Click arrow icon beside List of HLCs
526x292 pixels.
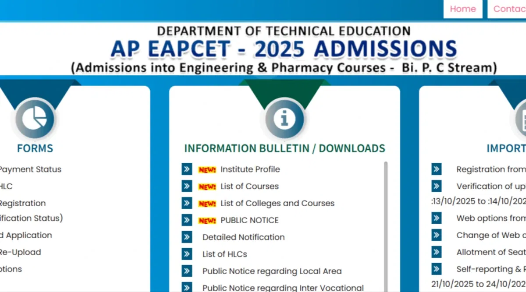[187, 254]
